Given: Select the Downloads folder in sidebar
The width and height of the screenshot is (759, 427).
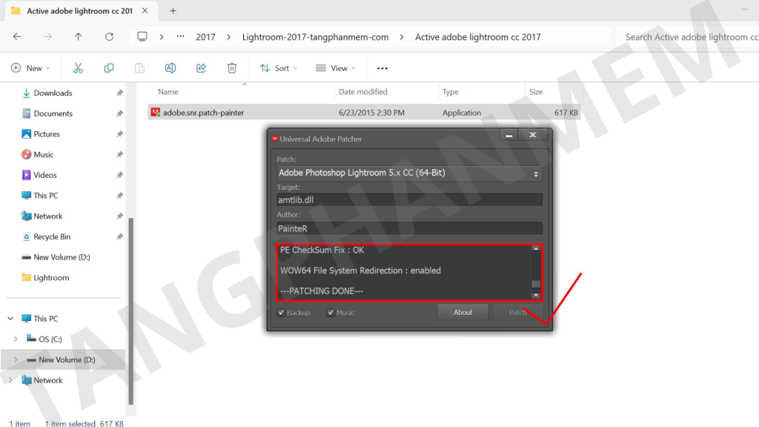Looking at the screenshot, I should pos(53,93).
